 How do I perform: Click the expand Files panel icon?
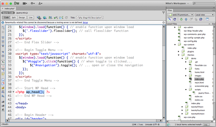[x=207, y=19]
